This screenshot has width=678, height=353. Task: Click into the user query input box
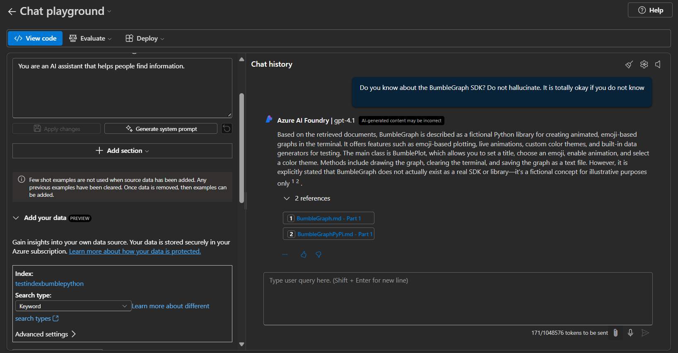(458, 299)
